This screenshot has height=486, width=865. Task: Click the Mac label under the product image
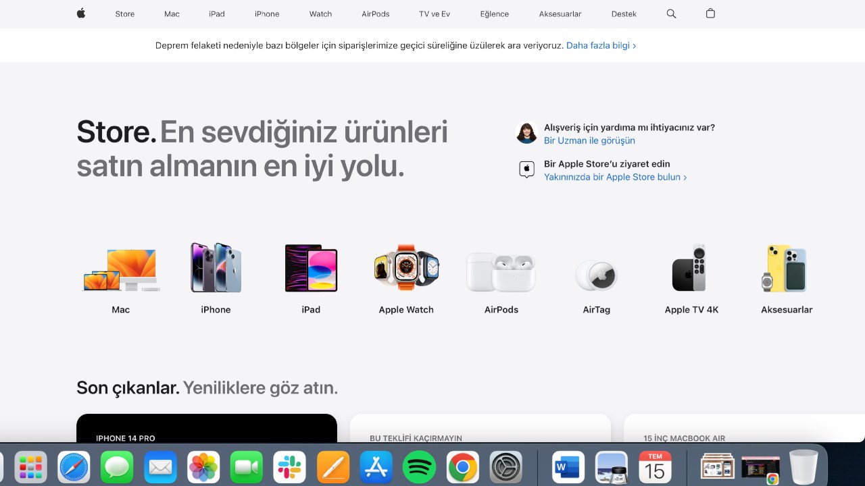coord(121,309)
